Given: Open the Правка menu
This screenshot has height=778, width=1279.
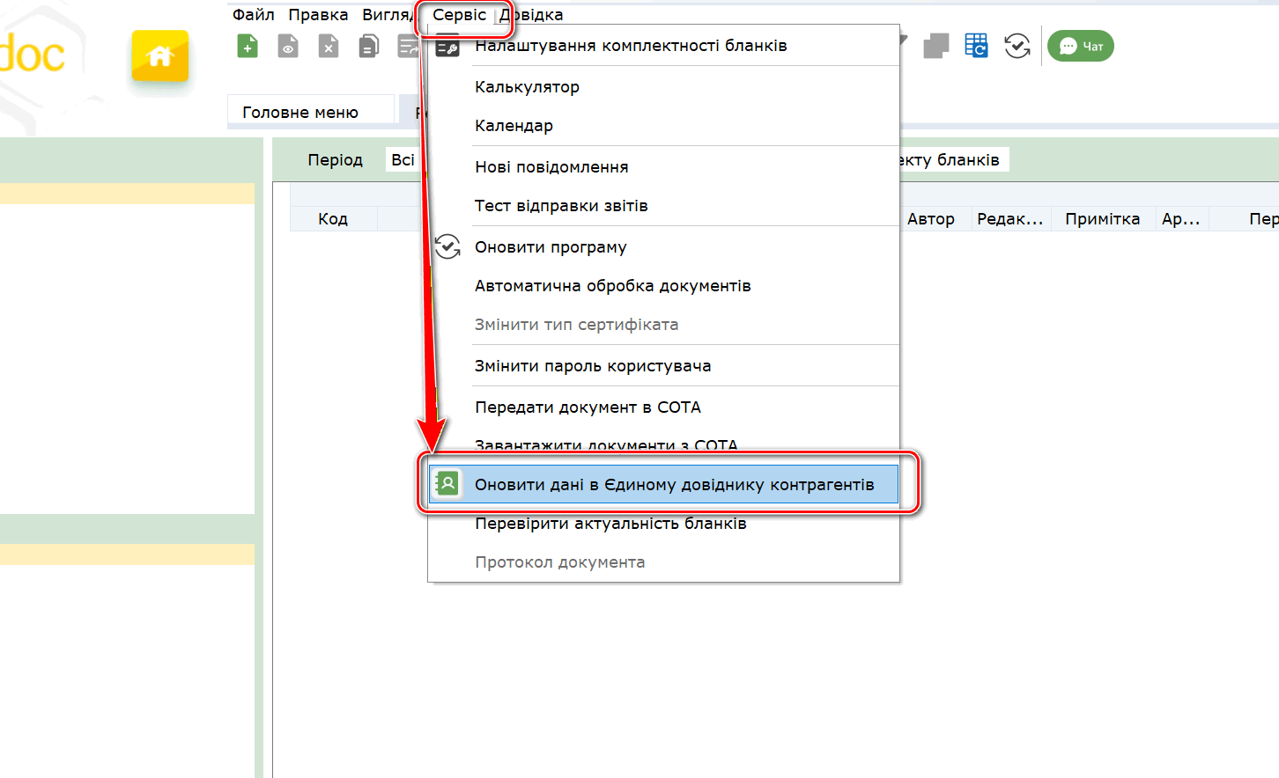Looking at the screenshot, I should pyautogui.click(x=318, y=15).
